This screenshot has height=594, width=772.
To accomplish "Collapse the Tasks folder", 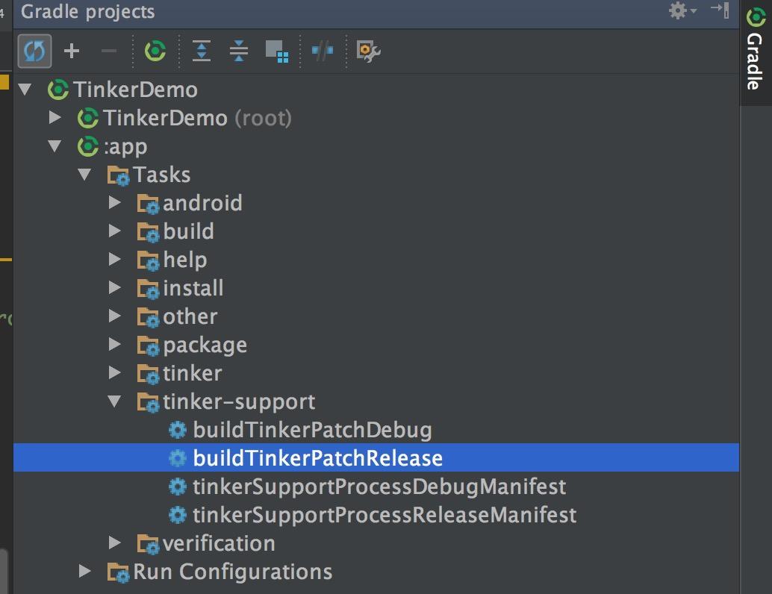I will 84,174.
